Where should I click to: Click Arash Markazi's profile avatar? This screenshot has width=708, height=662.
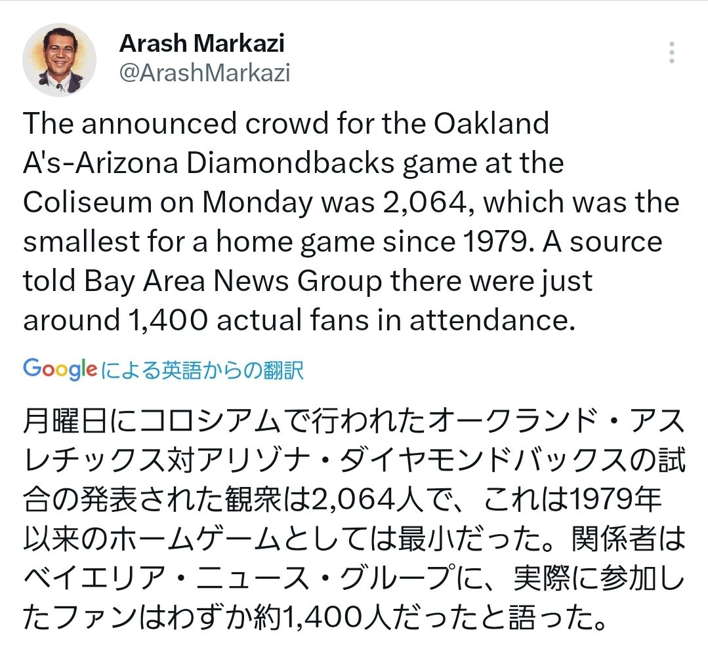tap(59, 60)
